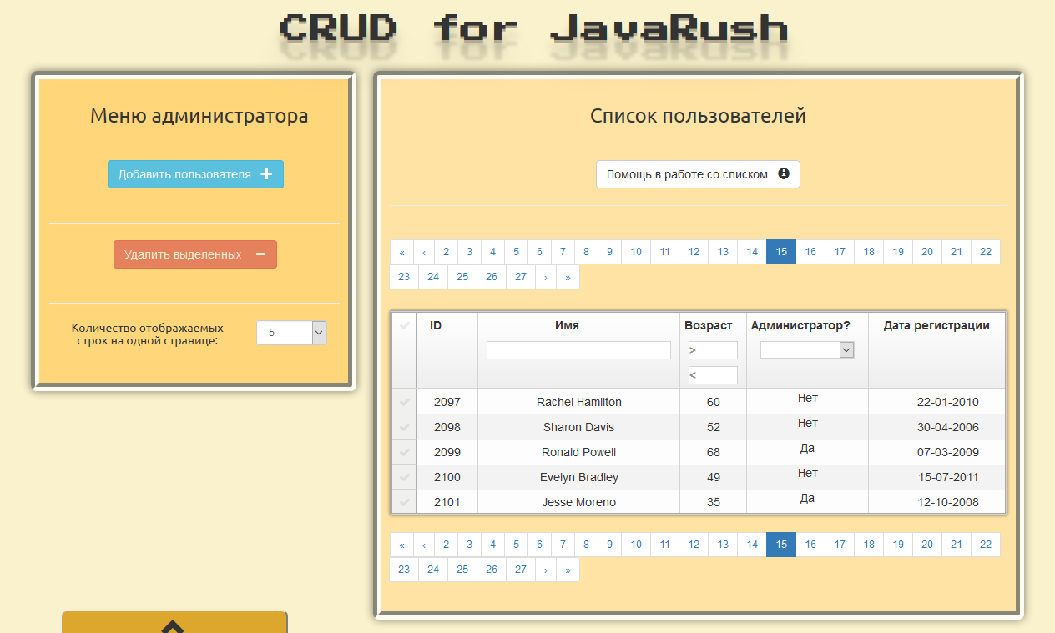
Task: Click the Меню администратора heading
Action: [x=199, y=116]
